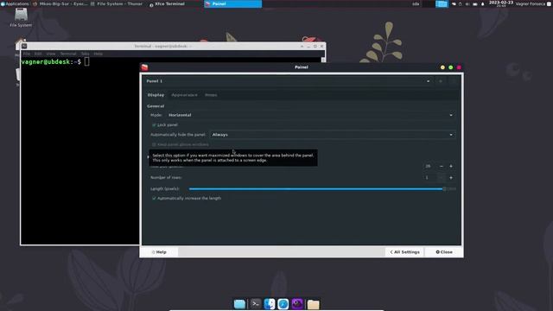Click the Number of rows value field

(429, 178)
